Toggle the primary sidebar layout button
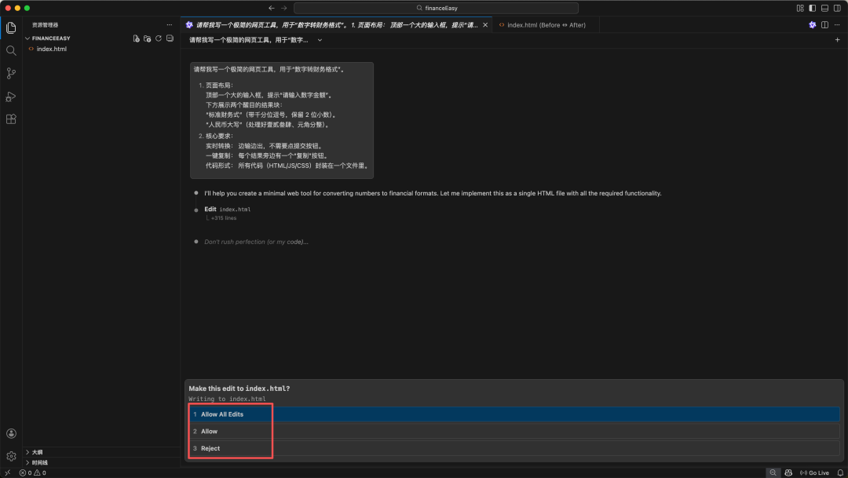848x478 pixels. point(812,8)
